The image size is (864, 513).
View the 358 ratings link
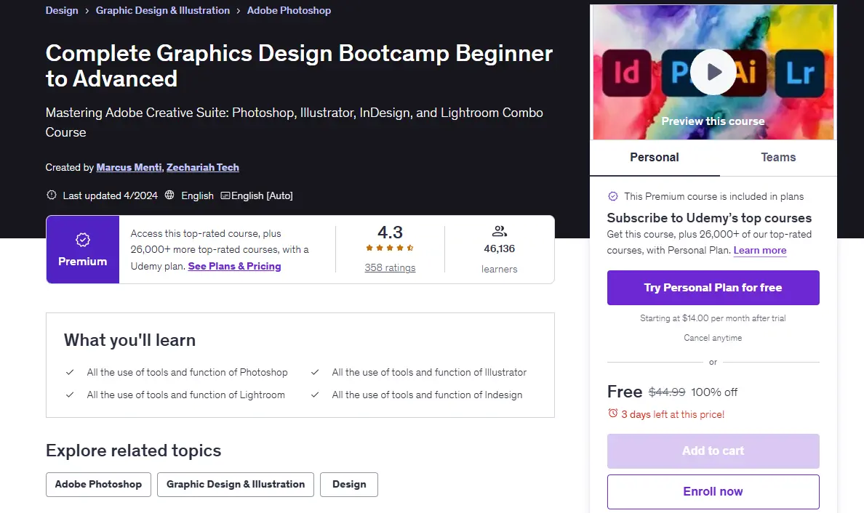click(390, 268)
